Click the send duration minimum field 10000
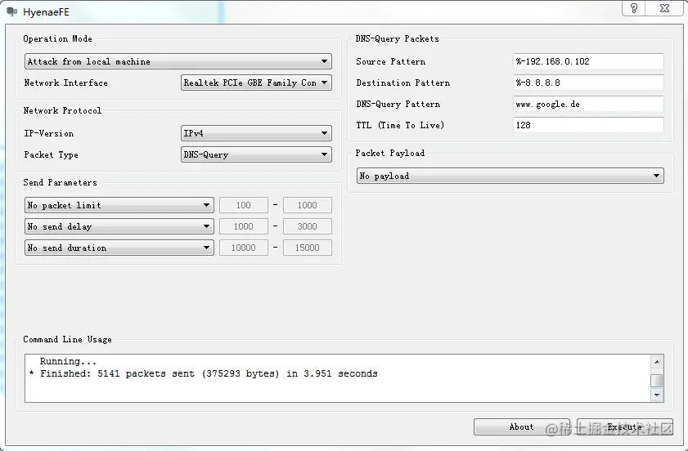The width and height of the screenshot is (688, 451). point(244,248)
